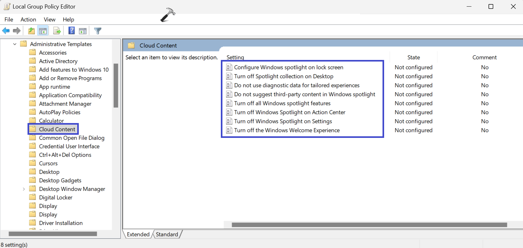Click the Back arrow in toolbar
The width and height of the screenshot is (523, 248).
(6, 31)
